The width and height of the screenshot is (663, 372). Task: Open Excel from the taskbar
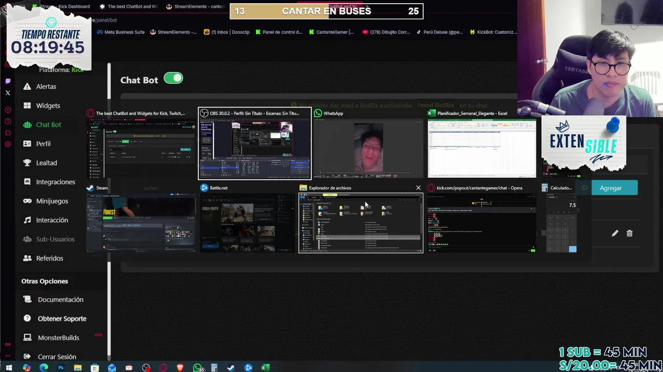pos(265,368)
